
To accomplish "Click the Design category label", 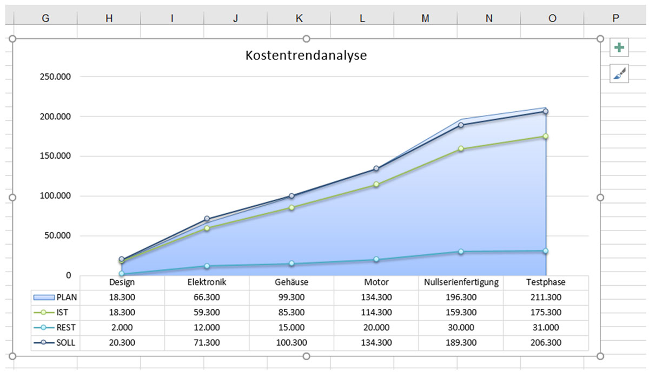I will 123,282.
